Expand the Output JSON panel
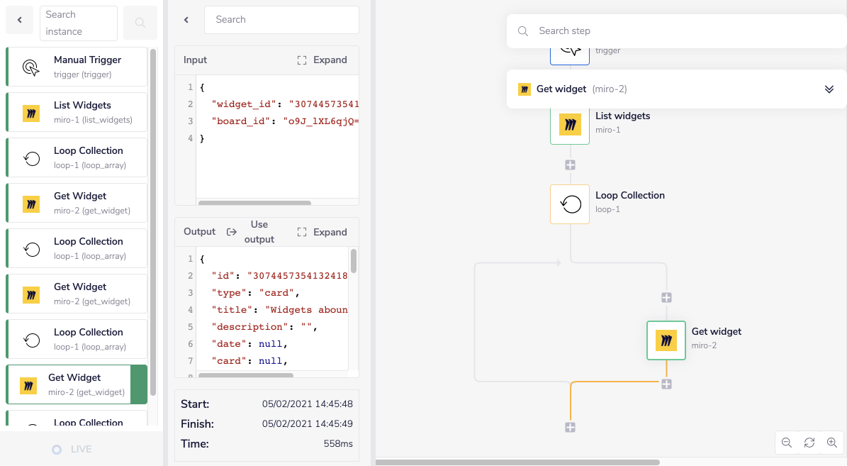Viewport: 847px width, 466px height. (322, 232)
